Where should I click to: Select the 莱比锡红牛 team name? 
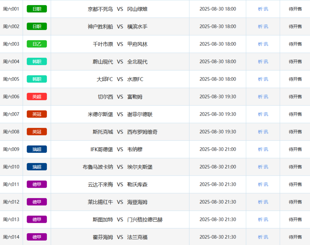100,202
